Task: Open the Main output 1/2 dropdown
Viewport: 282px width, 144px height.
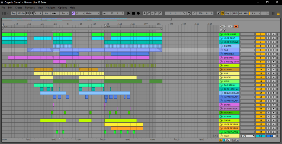Action: [x=248, y=136]
